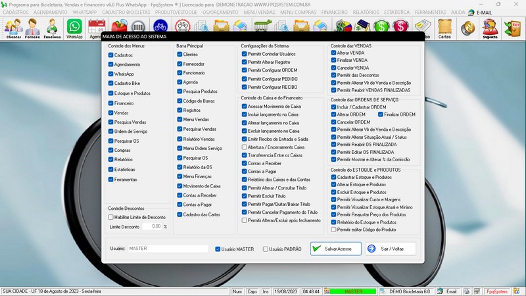526x296 pixels.
Task: Click the green dollar sign toolbar icon
Action: click(x=381, y=26)
